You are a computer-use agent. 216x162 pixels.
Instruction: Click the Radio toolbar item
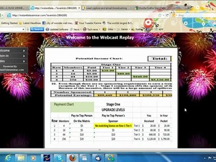137,29
